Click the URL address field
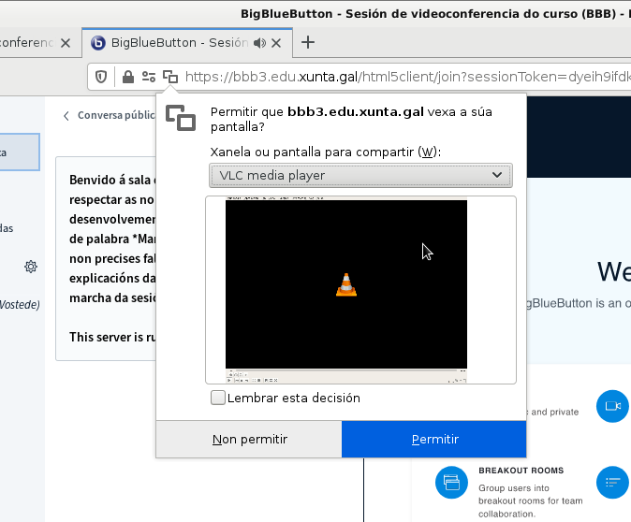 click(403, 77)
